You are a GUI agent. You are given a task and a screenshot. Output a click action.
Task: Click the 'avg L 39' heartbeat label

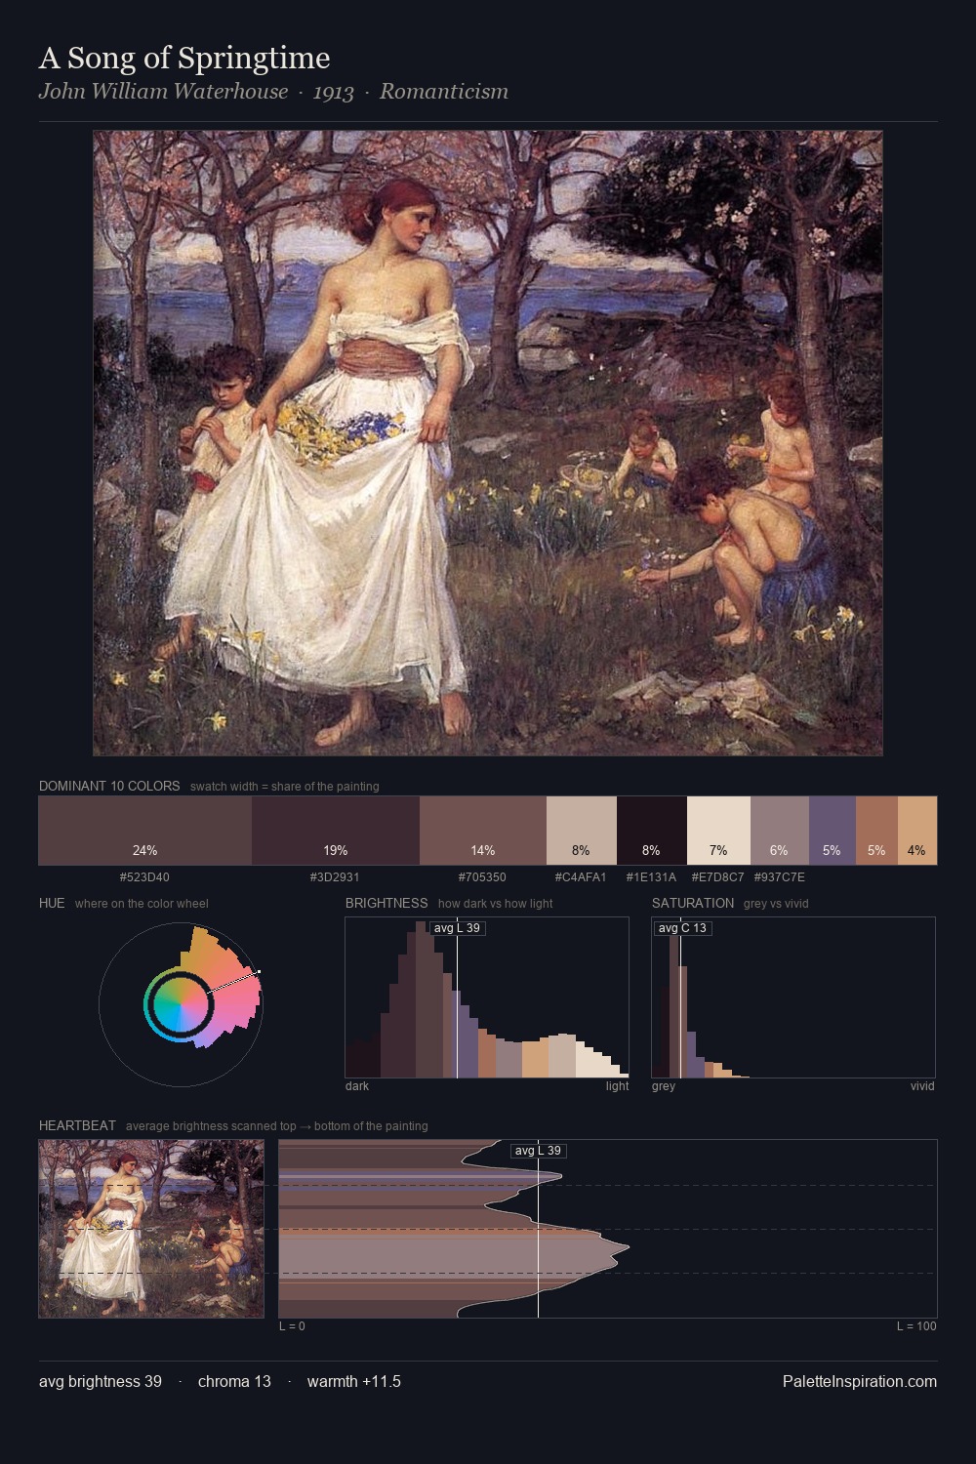pos(539,1151)
